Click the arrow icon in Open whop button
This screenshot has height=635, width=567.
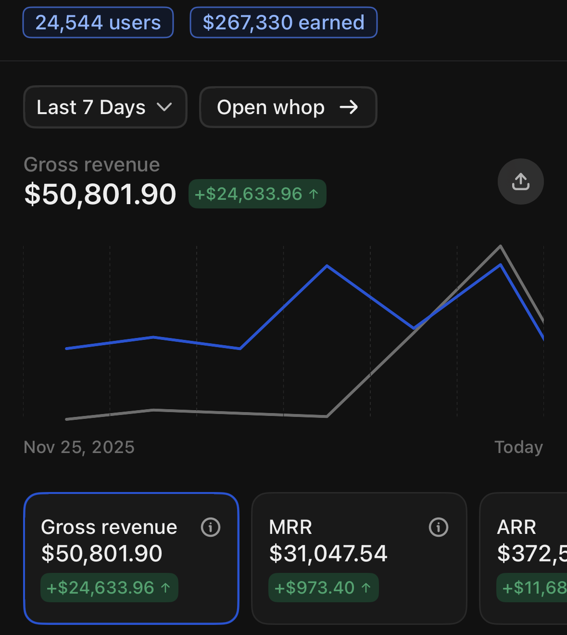[x=349, y=107]
